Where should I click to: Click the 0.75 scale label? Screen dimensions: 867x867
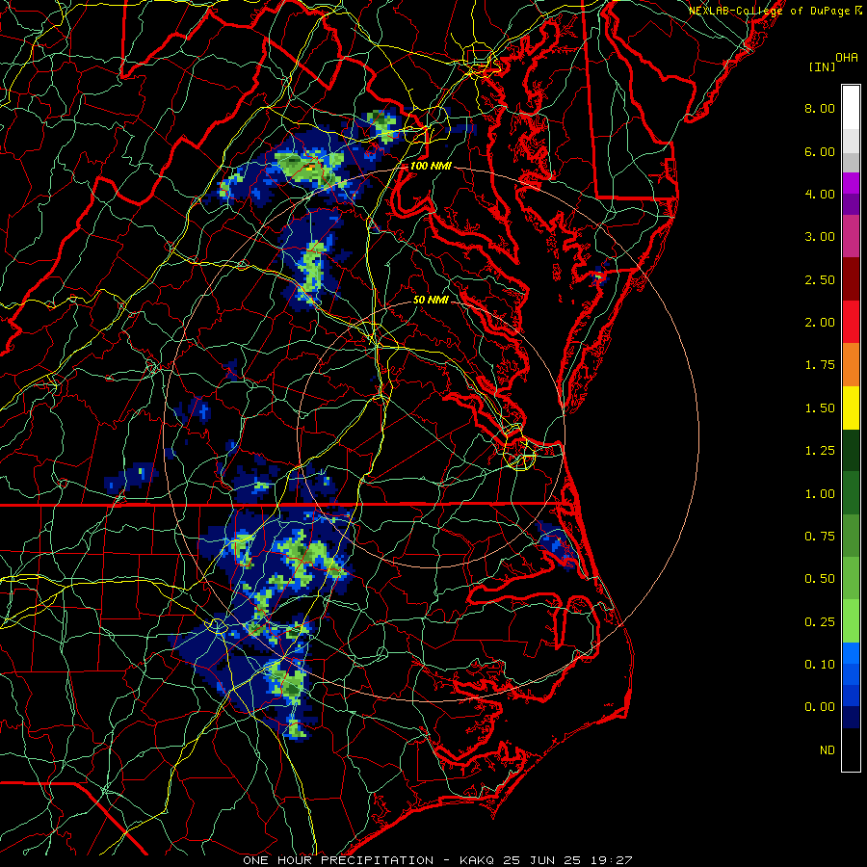[820, 537]
